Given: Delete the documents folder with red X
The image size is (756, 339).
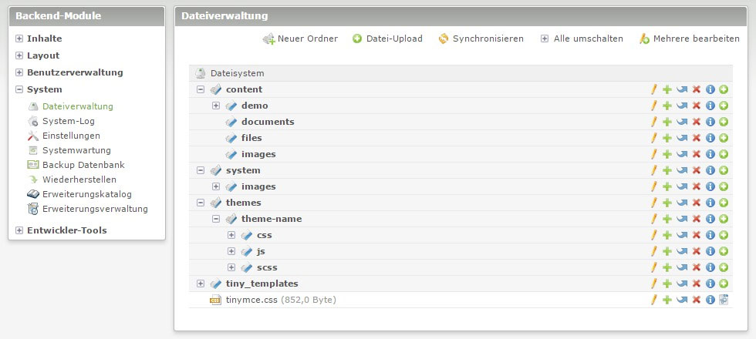Looking at the screenshot, I should point(696,123).
